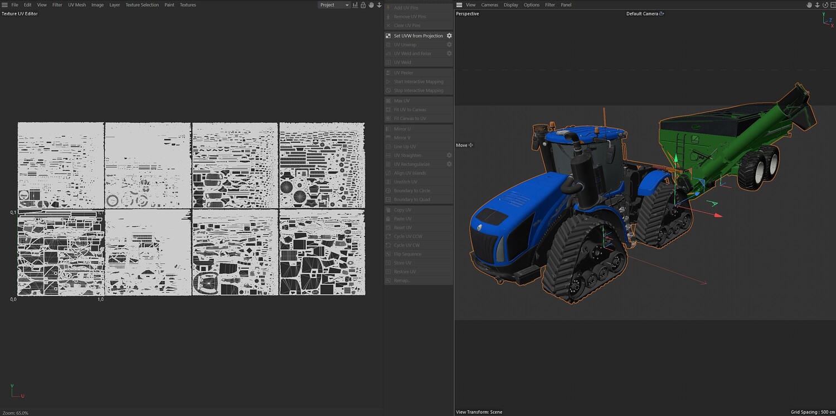Click Align UV Islands
This screenshot has width=836, height=416.
(x=410, y=173)
